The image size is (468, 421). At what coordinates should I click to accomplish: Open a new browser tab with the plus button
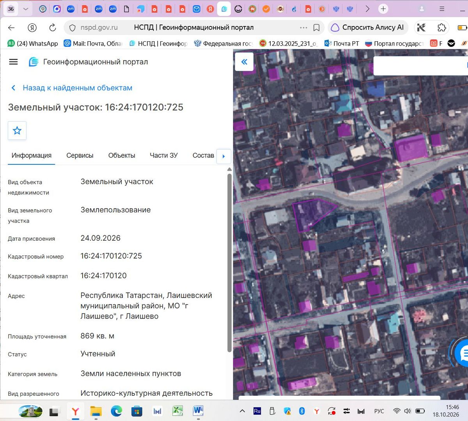(383, 9)
